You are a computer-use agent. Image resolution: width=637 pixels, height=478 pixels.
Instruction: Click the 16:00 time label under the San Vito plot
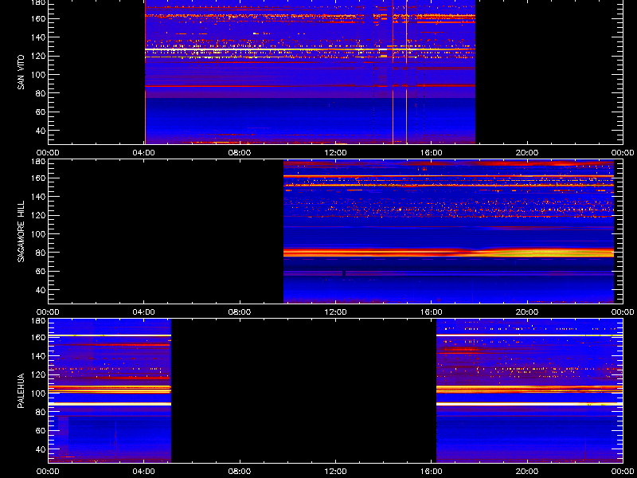432,153
